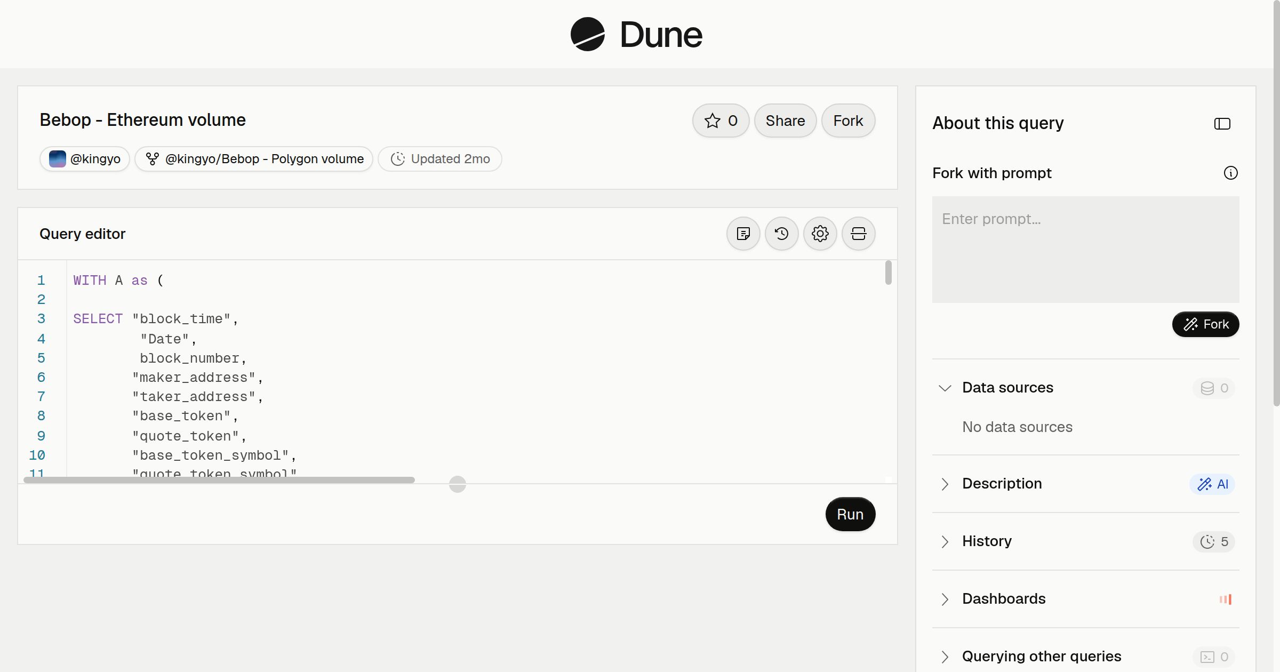The image size is (1280, 672).
Task: Click the No data sources text
Action: click(x=1017, y=427)
